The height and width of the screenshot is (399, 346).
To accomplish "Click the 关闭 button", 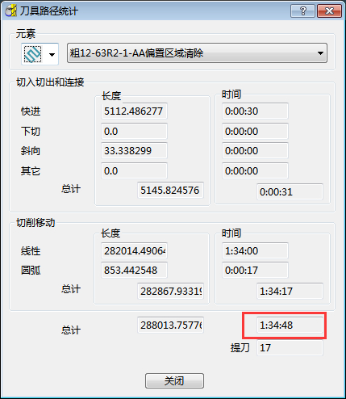I will [x=174, y=380].
